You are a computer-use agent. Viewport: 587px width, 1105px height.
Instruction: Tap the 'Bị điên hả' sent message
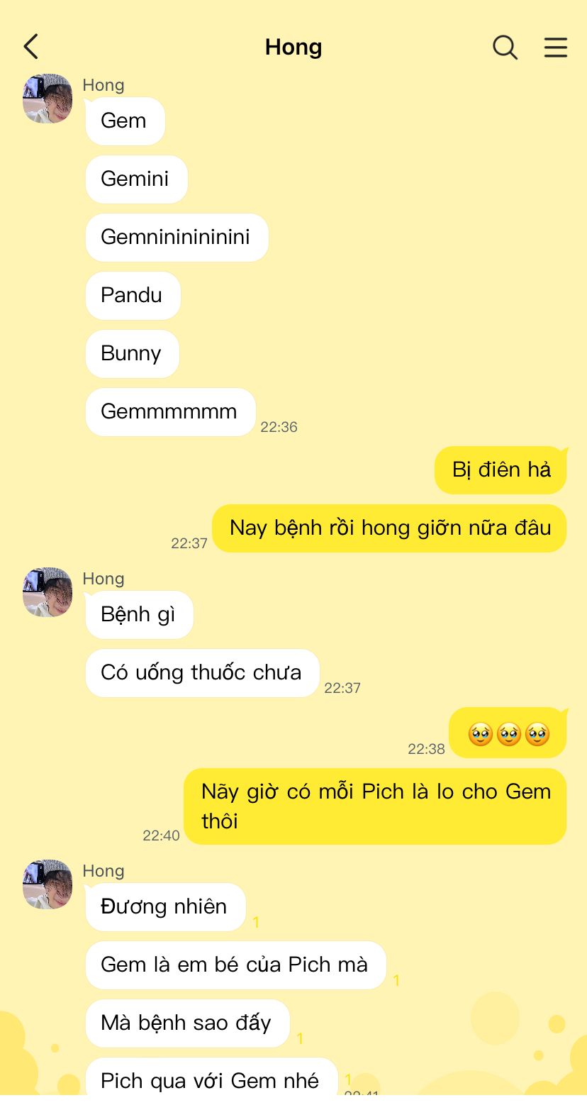point(501,470)
